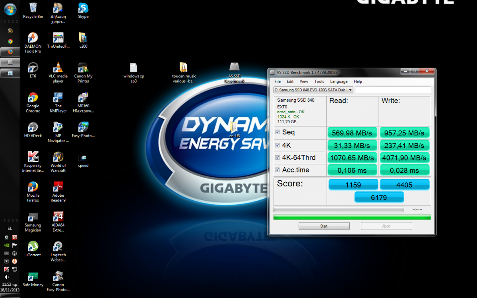Screen dimensions: 477x298
Task: Uncheck the 4K-64Thrd benchmark test
Action: click(277, 158)
